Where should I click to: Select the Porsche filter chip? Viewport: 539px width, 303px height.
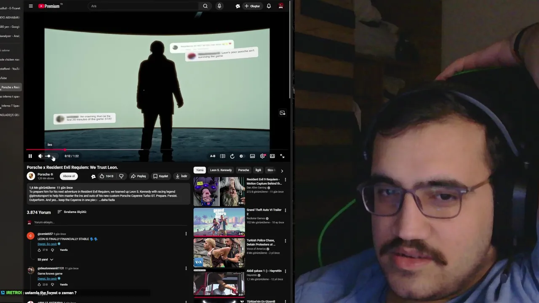point(243,170)
